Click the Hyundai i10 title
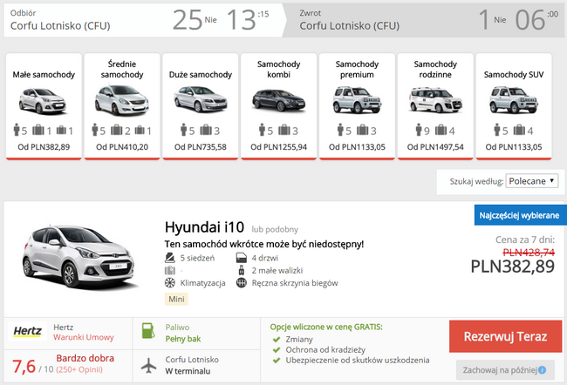This screenshot has width=567, height=385. pyautogui.click(x=204, y=227)
